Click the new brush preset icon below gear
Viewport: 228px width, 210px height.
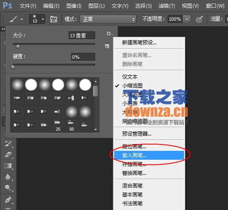click(107, 46)
